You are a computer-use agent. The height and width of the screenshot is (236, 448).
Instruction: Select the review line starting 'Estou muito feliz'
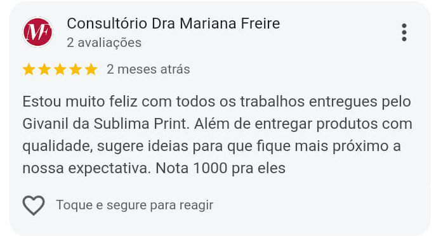coord(217,102)
